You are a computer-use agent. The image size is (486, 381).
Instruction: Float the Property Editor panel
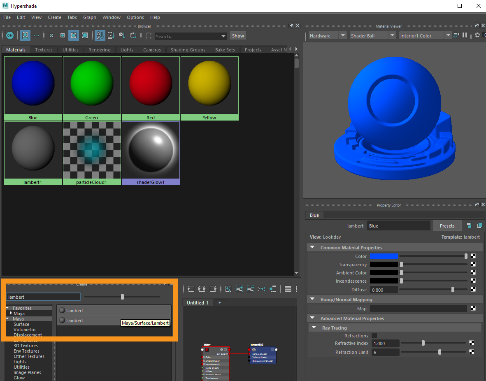click(x=477, y=204)
